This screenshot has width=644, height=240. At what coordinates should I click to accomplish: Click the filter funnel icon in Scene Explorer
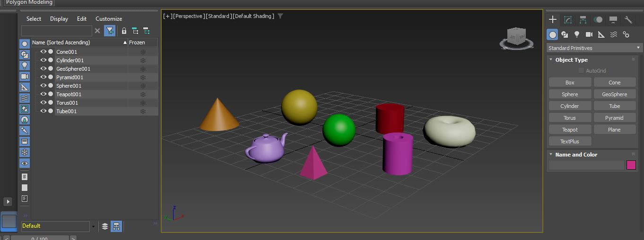tap(110, 31)
